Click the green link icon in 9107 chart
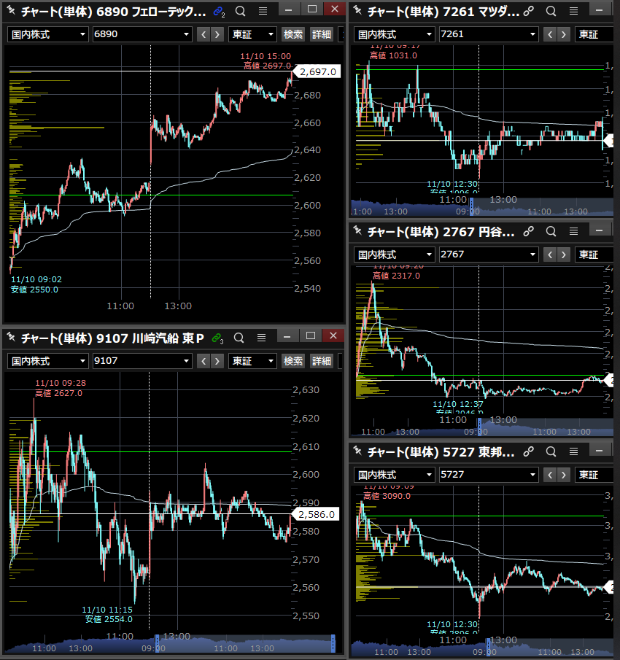This screenshot has height=660, width=620. (x=217, y=338)
